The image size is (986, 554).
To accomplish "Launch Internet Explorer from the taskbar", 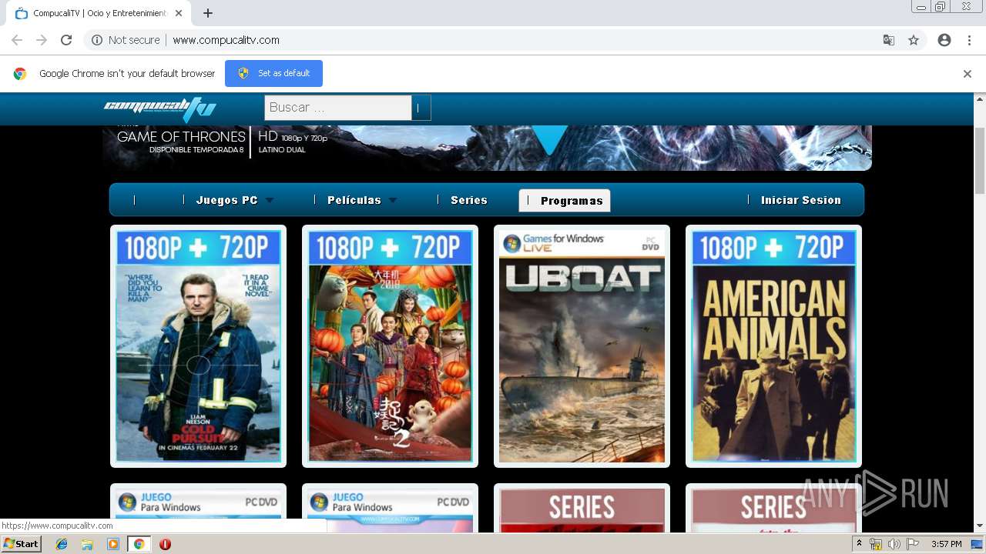I will tap(62, 544).
